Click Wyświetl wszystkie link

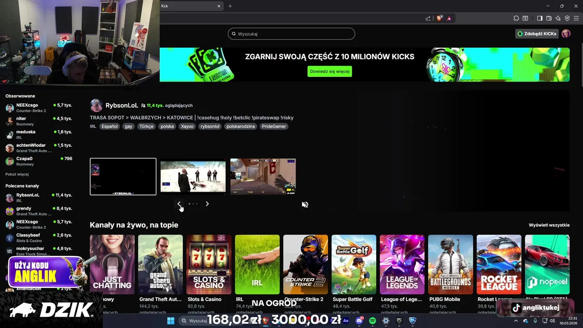pyautogui.click(x=549, y=225)
